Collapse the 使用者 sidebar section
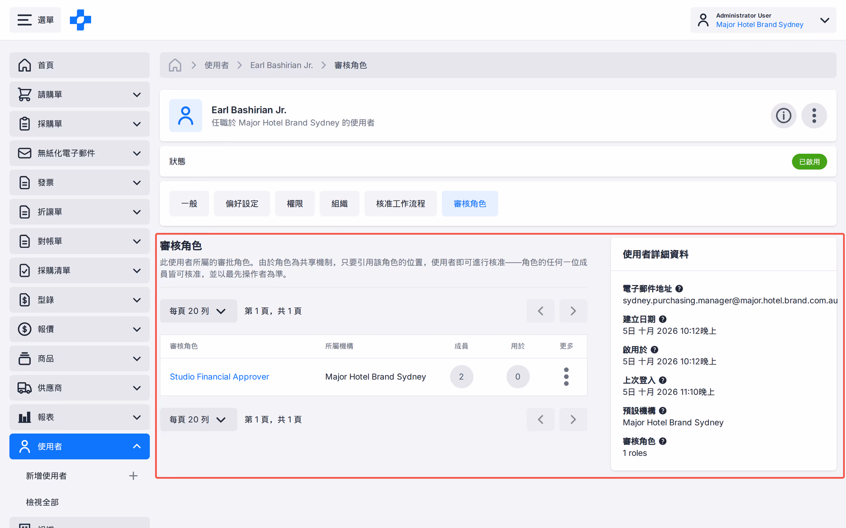846x528 pixels. pos(79,446)
